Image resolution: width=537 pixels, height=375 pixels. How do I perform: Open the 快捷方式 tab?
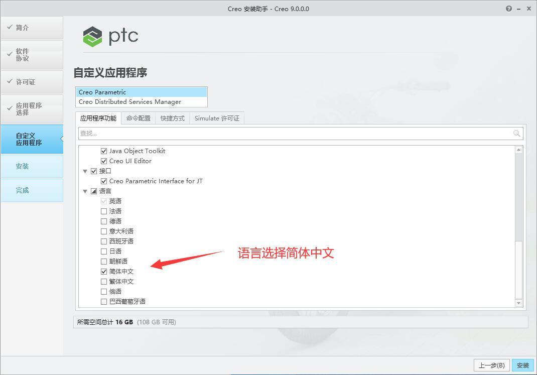click(x=173, y=118)
